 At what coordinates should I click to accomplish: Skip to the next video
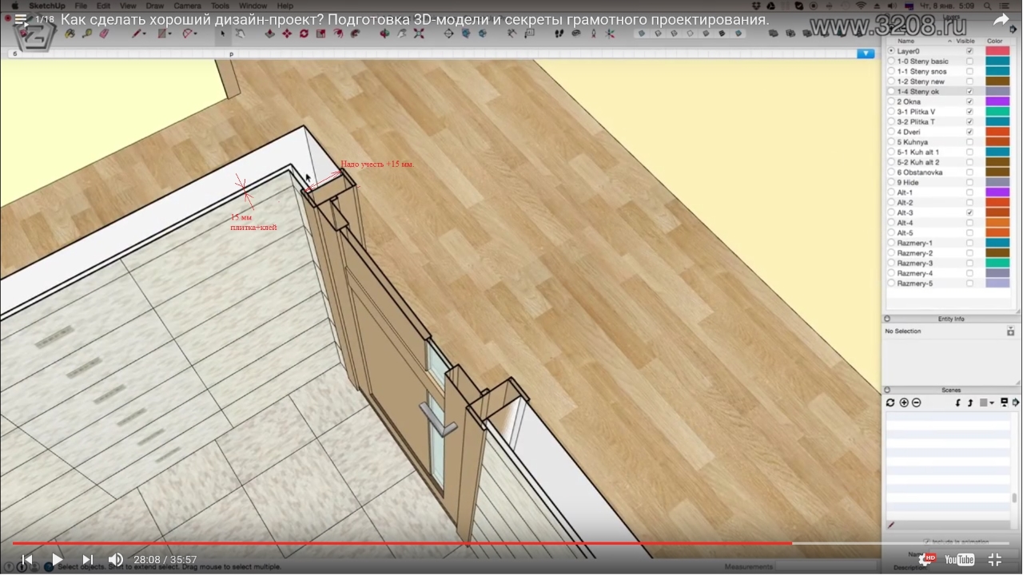(x=88, y=560)
